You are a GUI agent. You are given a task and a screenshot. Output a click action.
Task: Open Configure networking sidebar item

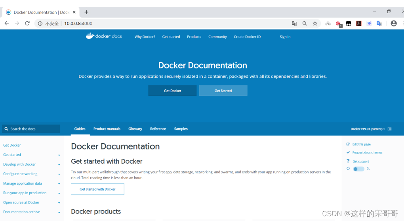click(x=20, y=174)
